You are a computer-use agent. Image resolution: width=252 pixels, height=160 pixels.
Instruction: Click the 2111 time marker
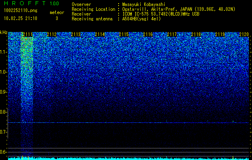pos(28,34)
